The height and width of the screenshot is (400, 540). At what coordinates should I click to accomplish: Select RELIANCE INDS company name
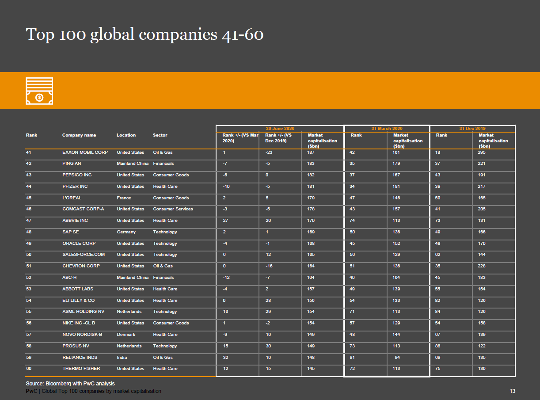tap(80, 358)
